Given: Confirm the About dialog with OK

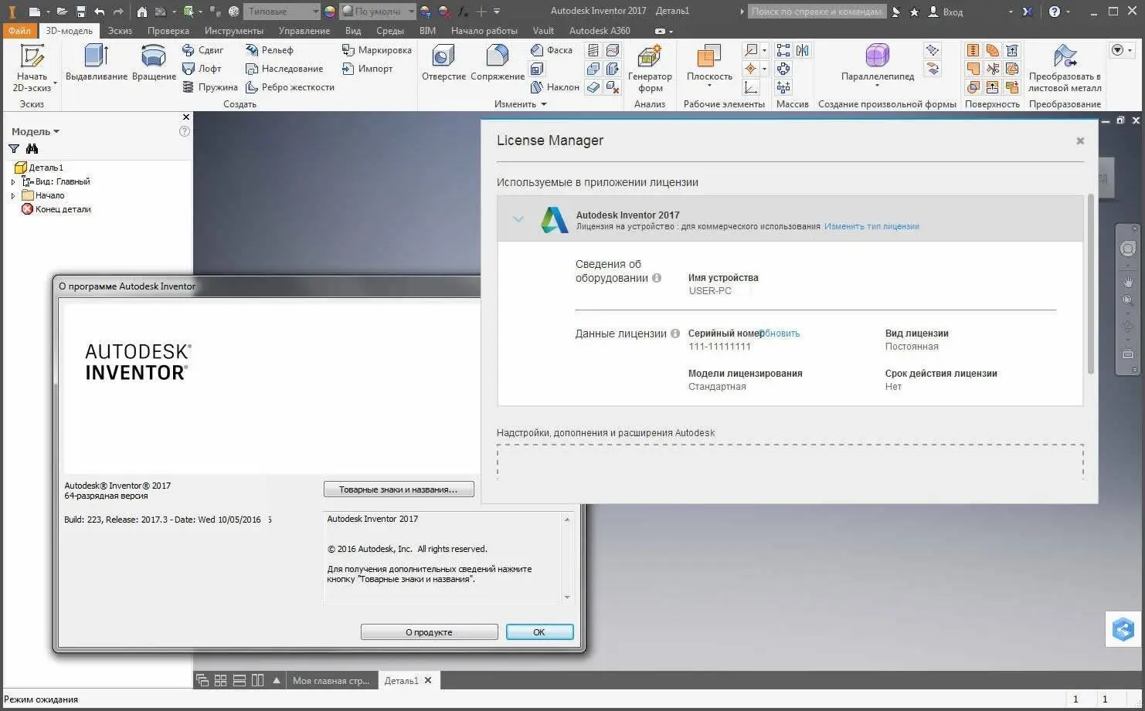Looking at the screenshot, I should pyautogui.click(x=540, y=632).
